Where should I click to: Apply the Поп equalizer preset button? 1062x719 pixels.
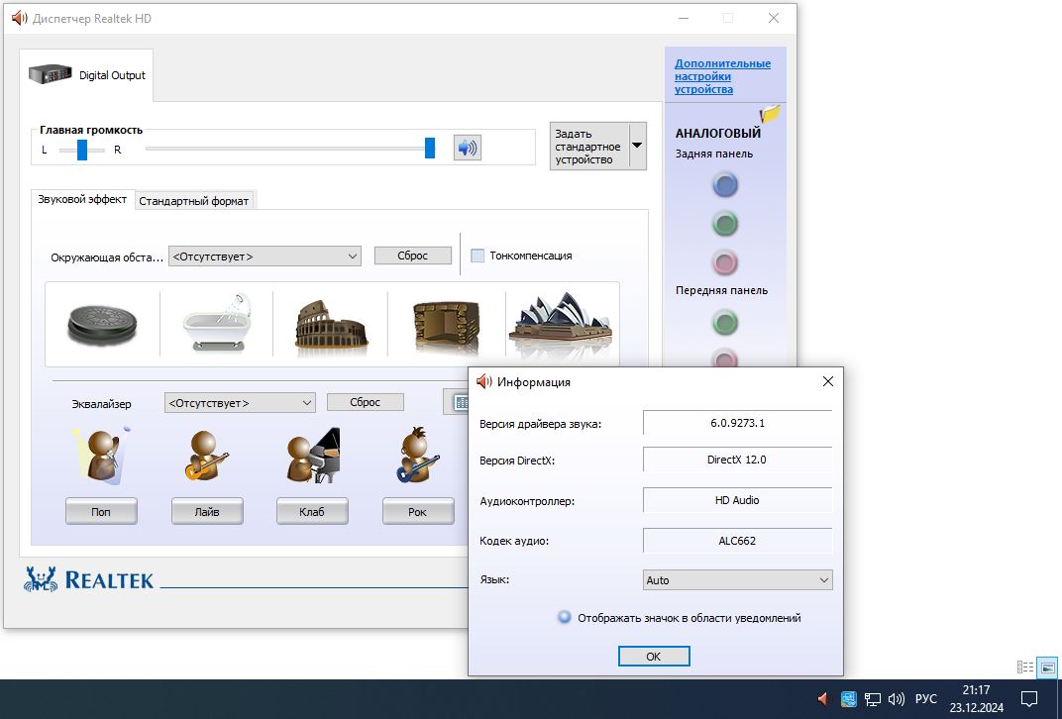pyautogui.click(x=101, y=512)
